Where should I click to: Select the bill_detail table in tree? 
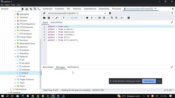26,63
